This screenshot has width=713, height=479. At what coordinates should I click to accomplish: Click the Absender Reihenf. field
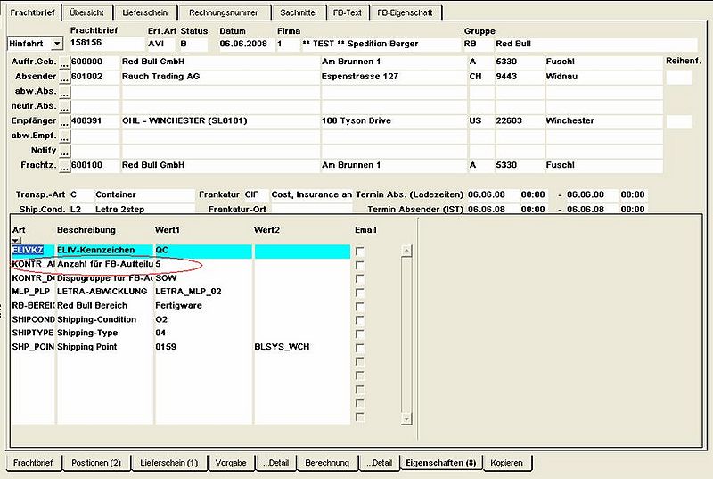click(679, 78)
